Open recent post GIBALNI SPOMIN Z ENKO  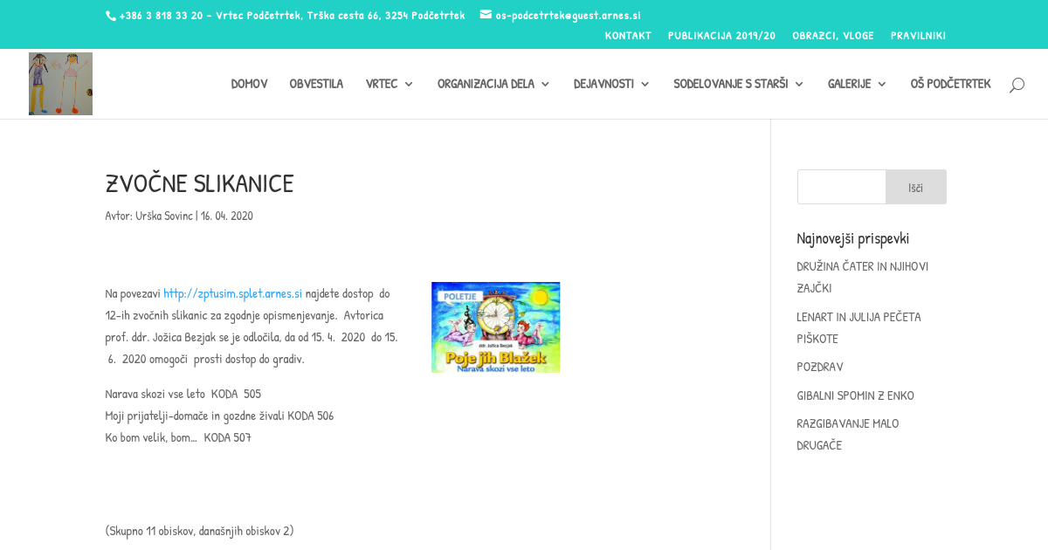855,395
